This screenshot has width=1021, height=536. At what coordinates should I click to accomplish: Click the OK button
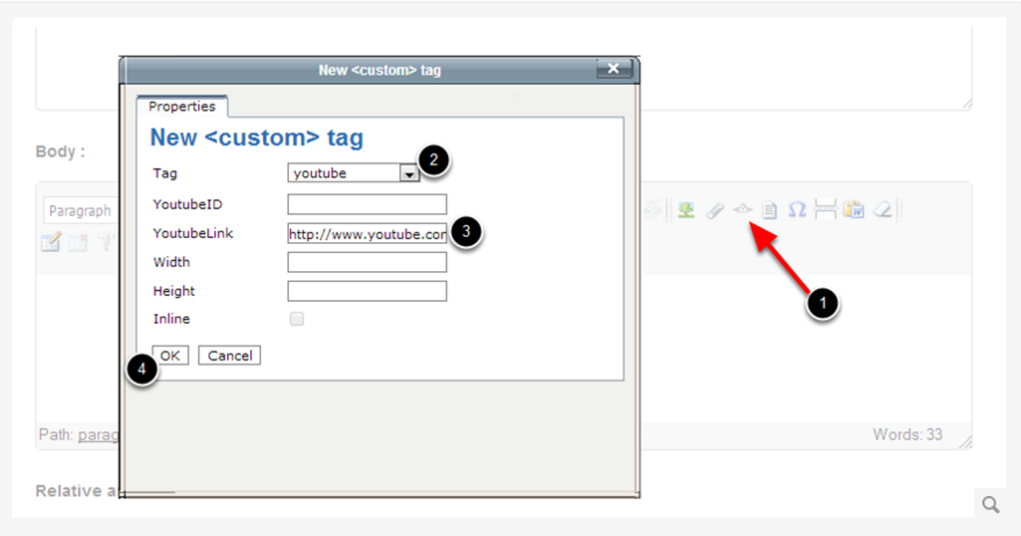click(170, 355)
